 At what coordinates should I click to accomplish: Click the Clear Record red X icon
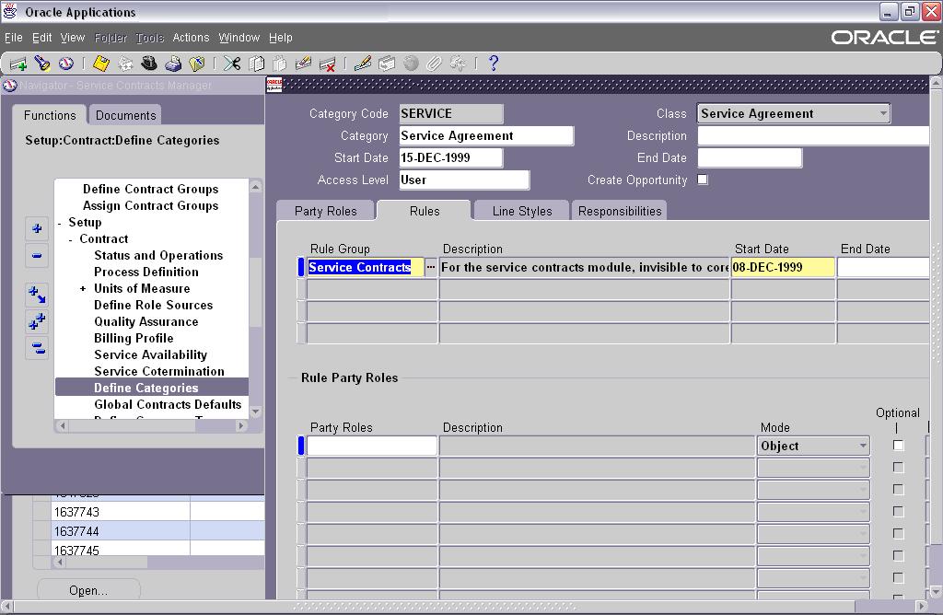(326, 64)
